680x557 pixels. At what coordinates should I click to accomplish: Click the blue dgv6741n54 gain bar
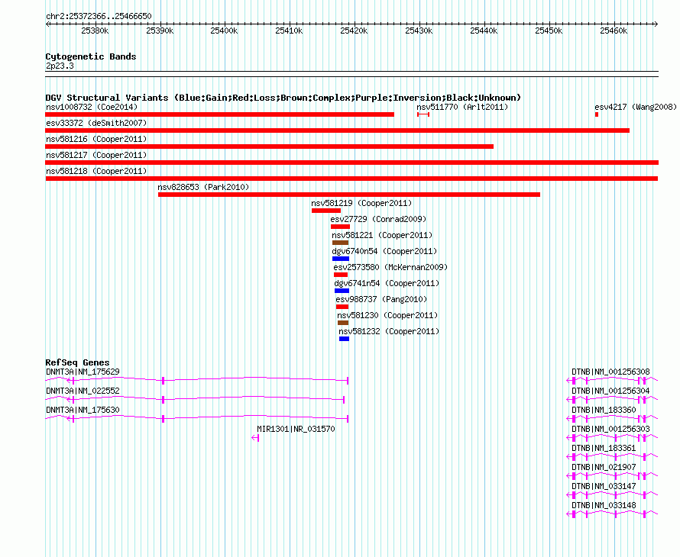pos(342,291)
